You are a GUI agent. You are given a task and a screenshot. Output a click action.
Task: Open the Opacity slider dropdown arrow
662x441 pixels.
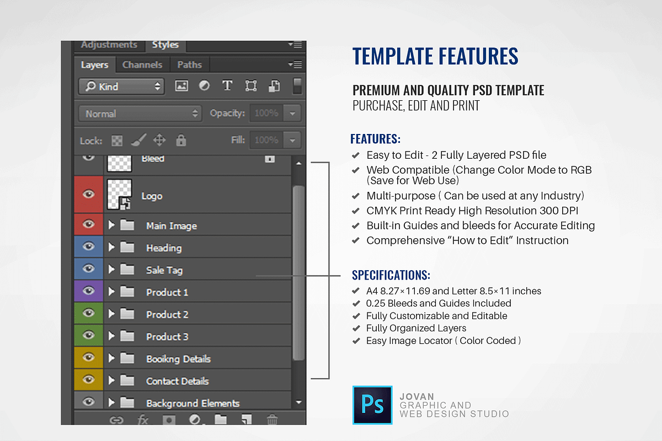[x=292, y=114]
